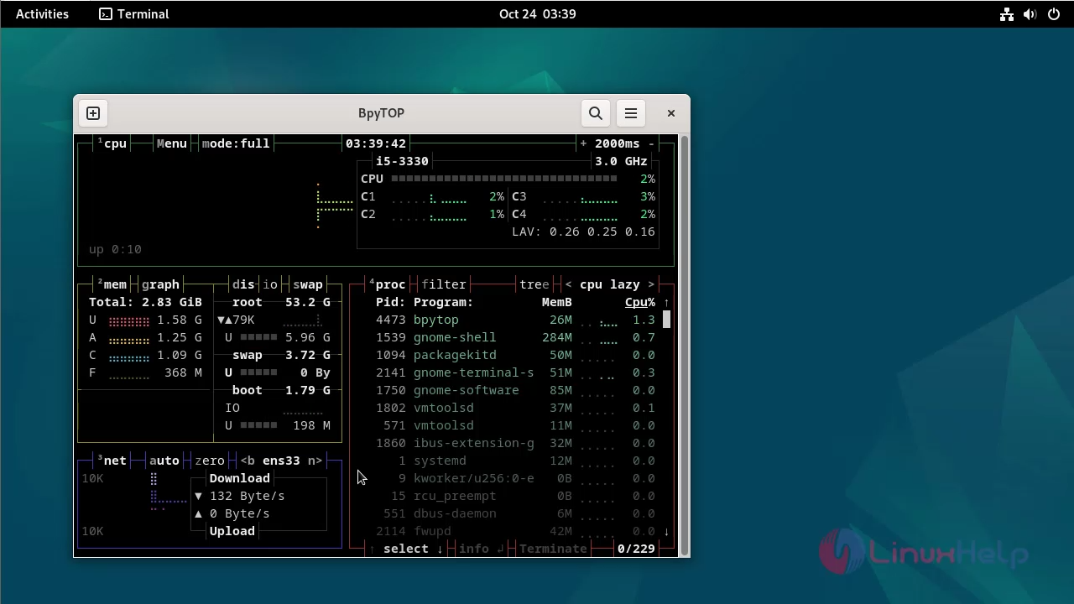Viewport: 1074px width, 604px height.
Task: Open the terminal hamburger menu
Action: (x=631, y=113)
